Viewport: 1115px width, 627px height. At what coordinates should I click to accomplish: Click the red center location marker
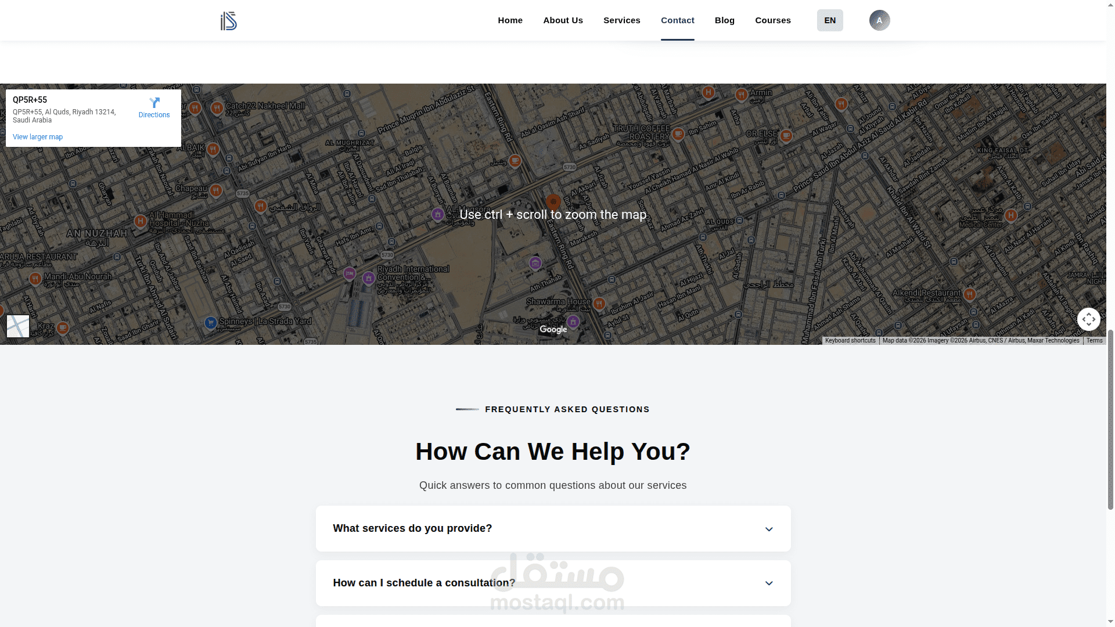553,201
